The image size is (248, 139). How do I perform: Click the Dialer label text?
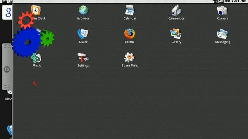83,42
